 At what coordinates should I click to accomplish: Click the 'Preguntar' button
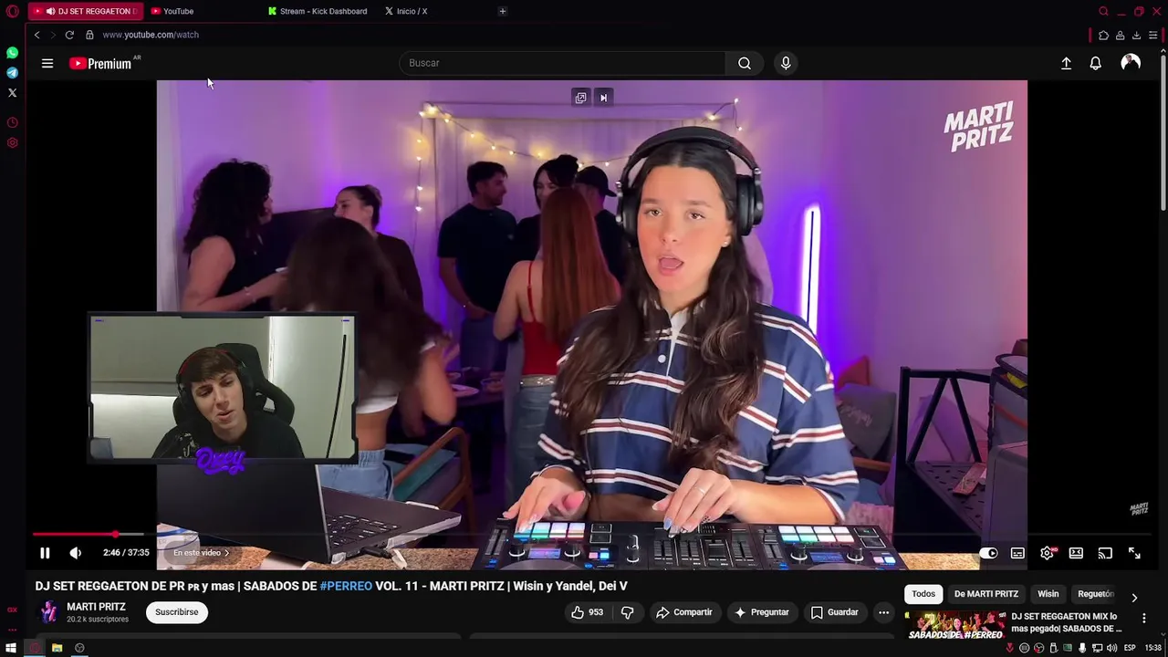(761, 612)
